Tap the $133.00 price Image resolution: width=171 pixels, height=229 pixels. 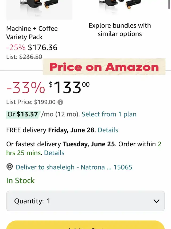point(69,87)
